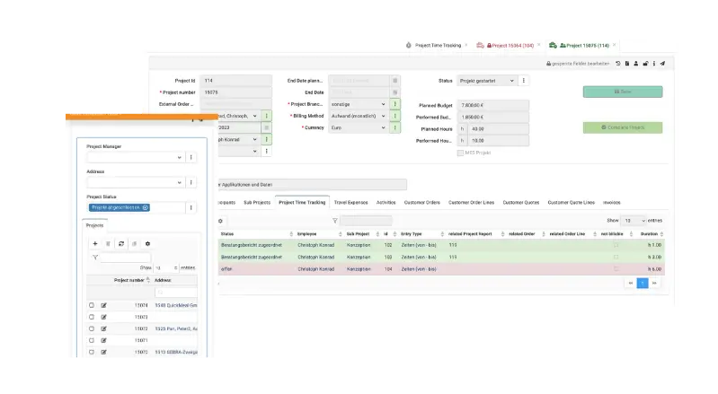Toggle the MES Projekt checkbox

coord(462,153)
